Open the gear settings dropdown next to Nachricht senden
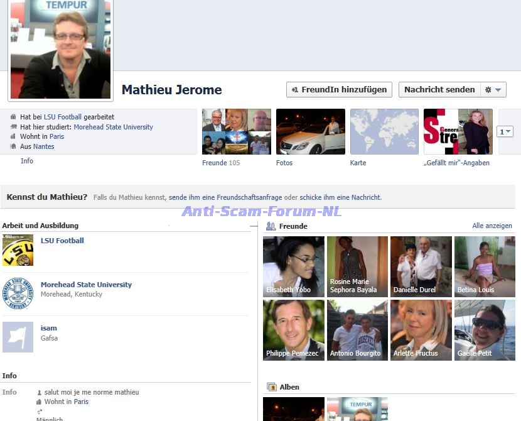 493,90
